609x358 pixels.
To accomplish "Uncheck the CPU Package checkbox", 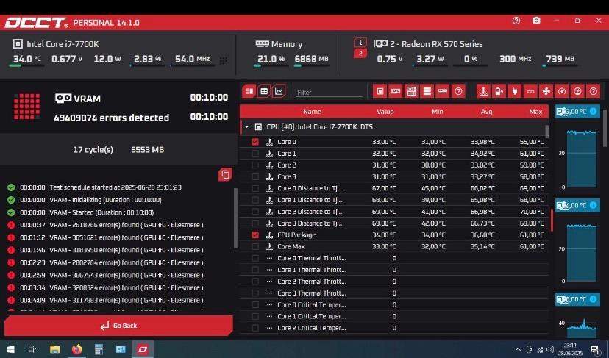I will pos(254,235).
